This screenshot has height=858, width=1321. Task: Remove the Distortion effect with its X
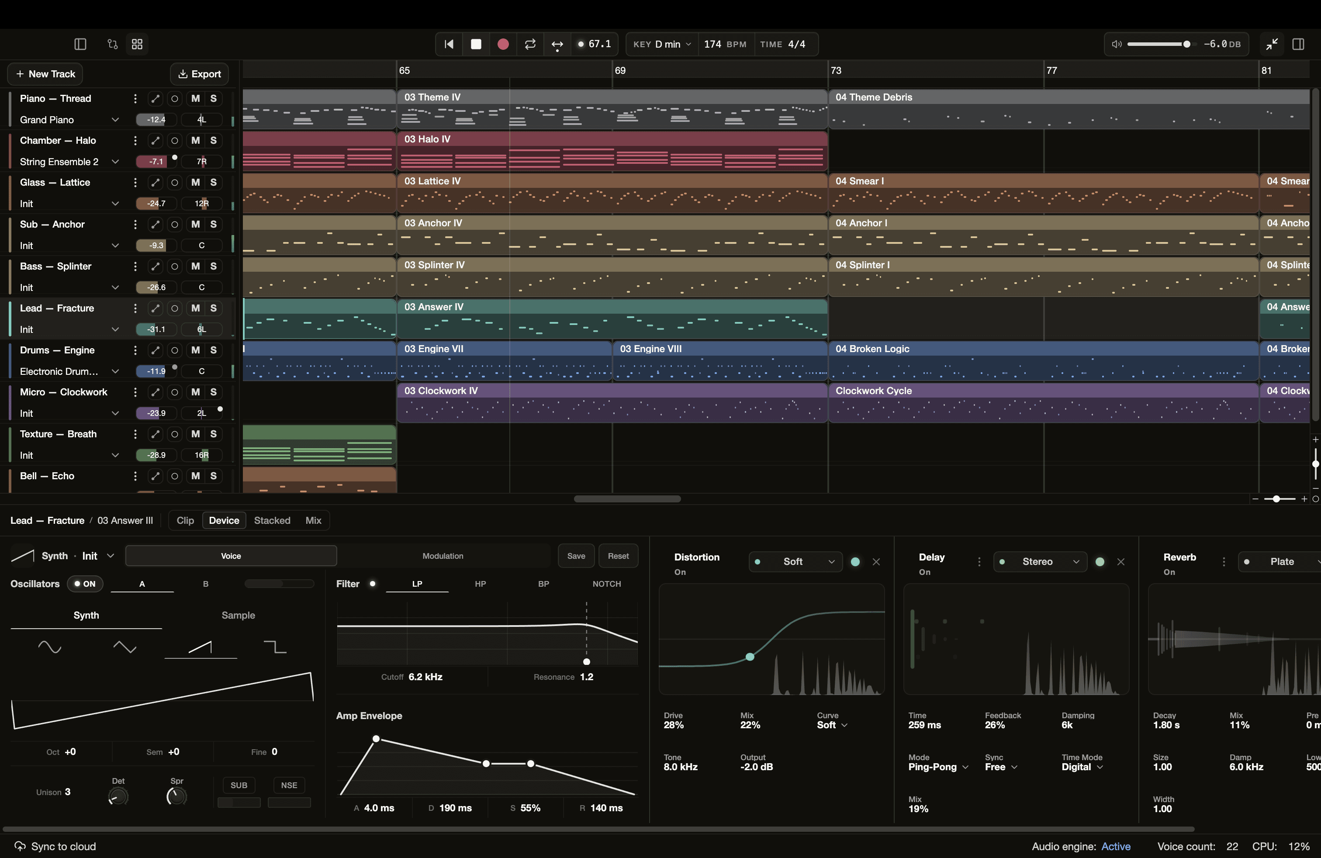click(876, 562)
